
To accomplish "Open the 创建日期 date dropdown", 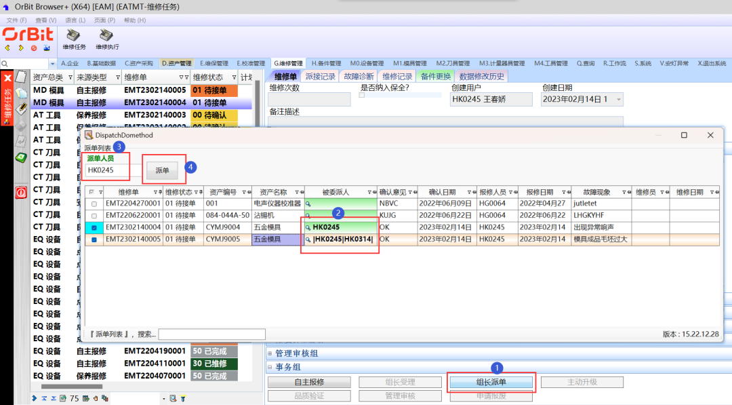I will click(618, 100).
